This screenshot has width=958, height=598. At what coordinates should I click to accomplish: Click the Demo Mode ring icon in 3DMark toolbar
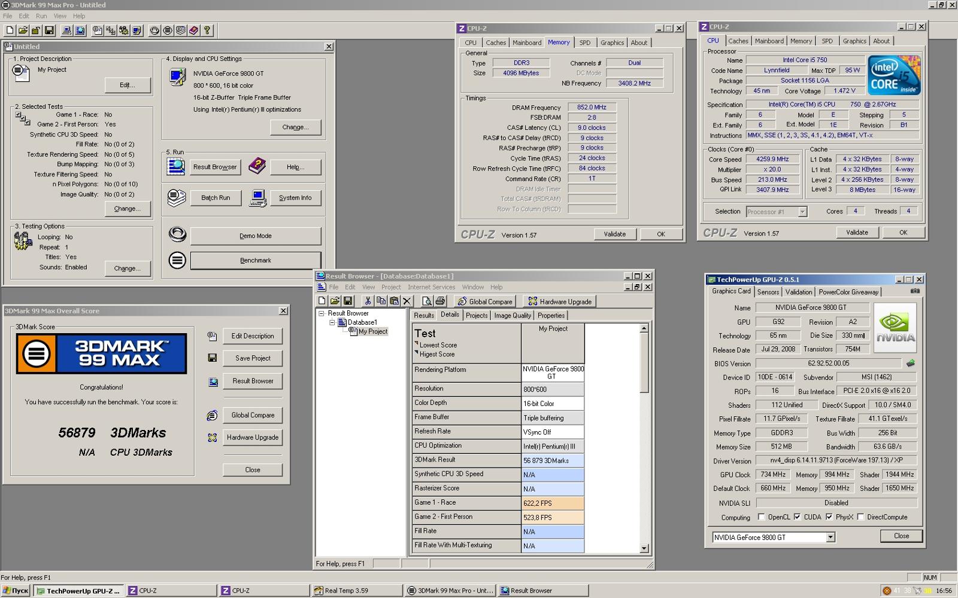[x=154, y=30]
